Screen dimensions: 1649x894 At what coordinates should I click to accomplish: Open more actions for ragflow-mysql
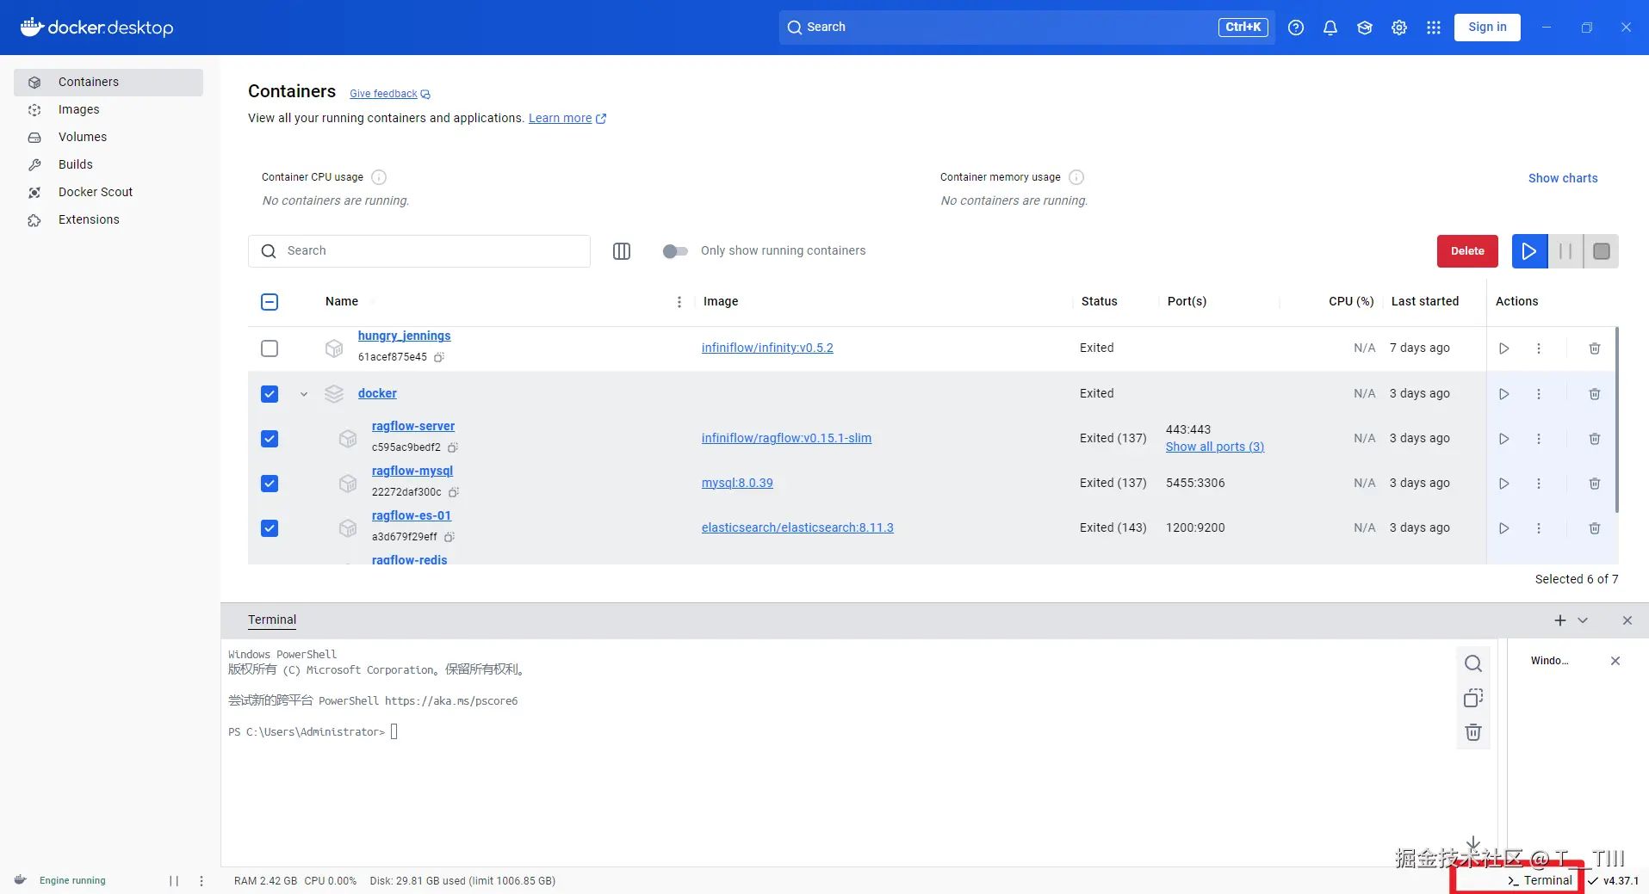[1539, 484]
